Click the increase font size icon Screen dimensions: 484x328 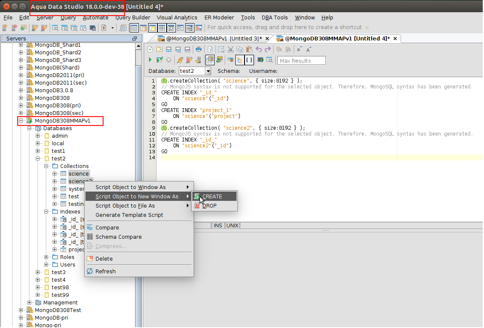(308, 49)
